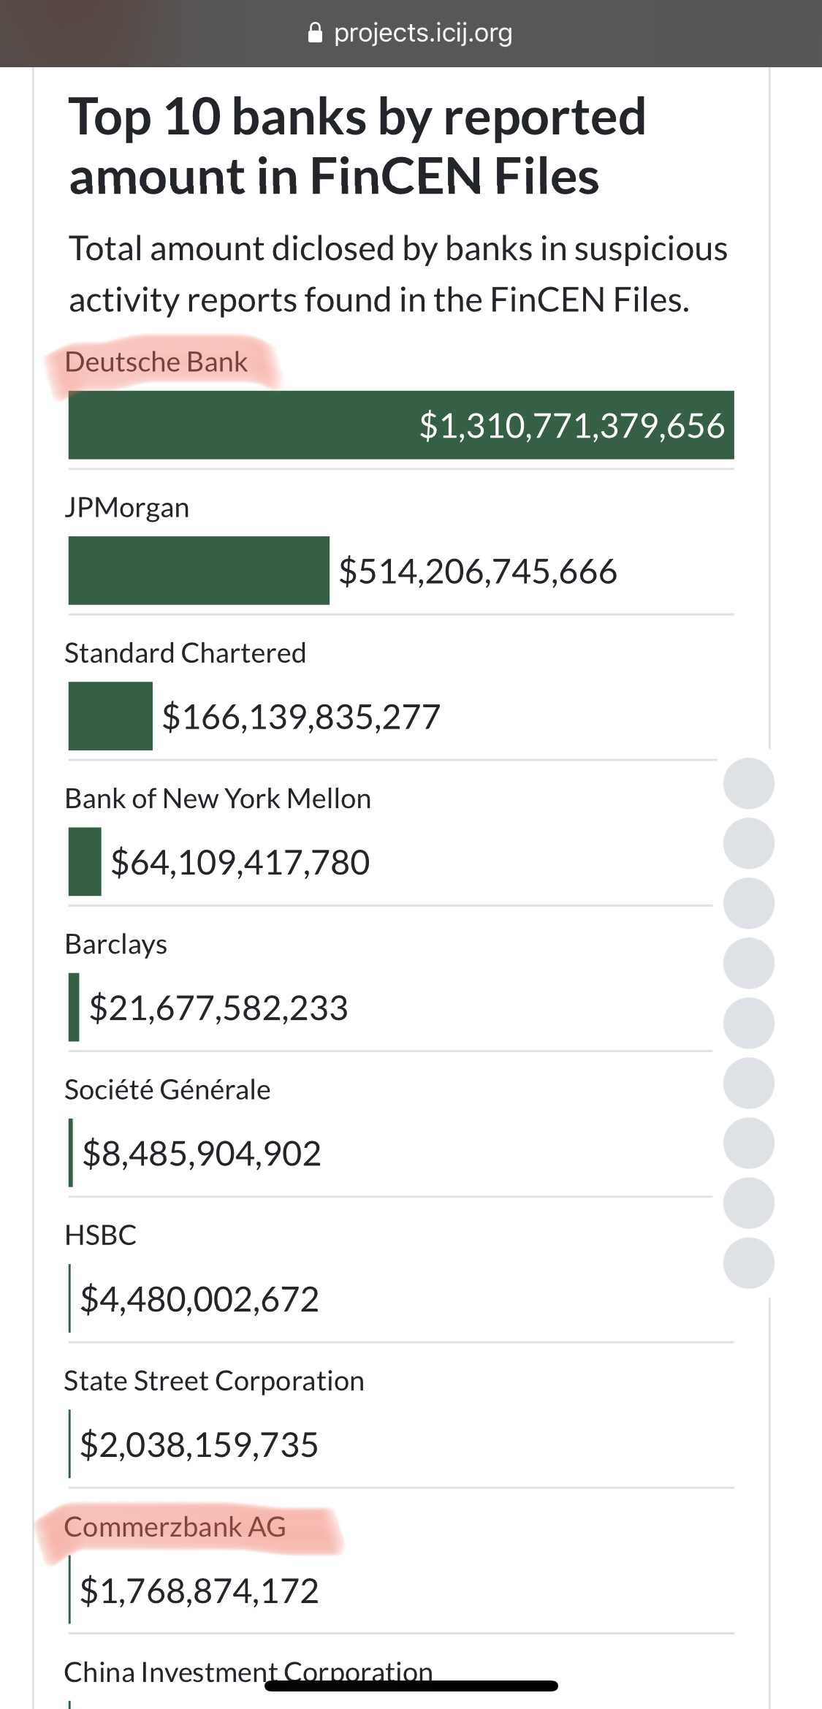Select the "Top 10 banks by reported amount" heading
The width and height of the screenshot is (822, 1709).
(357, 146)
